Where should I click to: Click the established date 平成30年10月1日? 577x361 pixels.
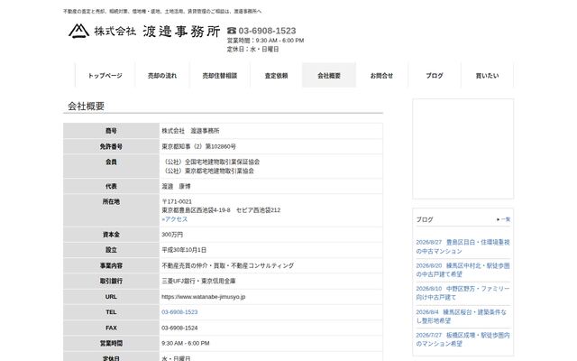tap(184, 250)
